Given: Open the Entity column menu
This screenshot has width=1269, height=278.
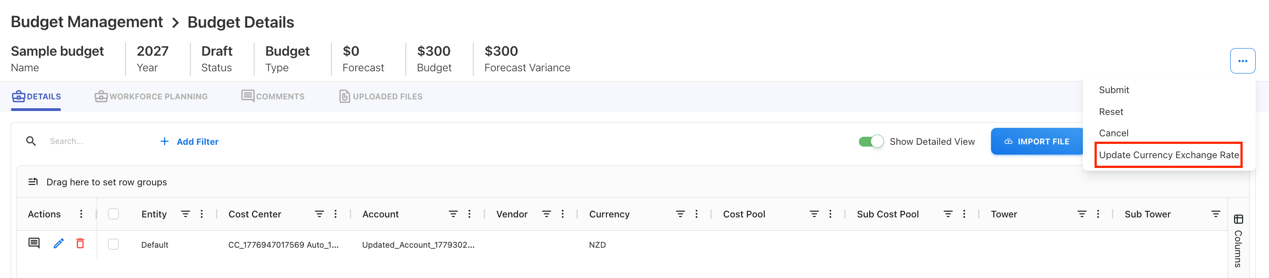Looking at the screenshot, I should click(202, 214).
